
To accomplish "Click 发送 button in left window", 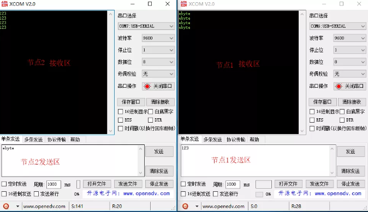I will (x=159, y=152).
